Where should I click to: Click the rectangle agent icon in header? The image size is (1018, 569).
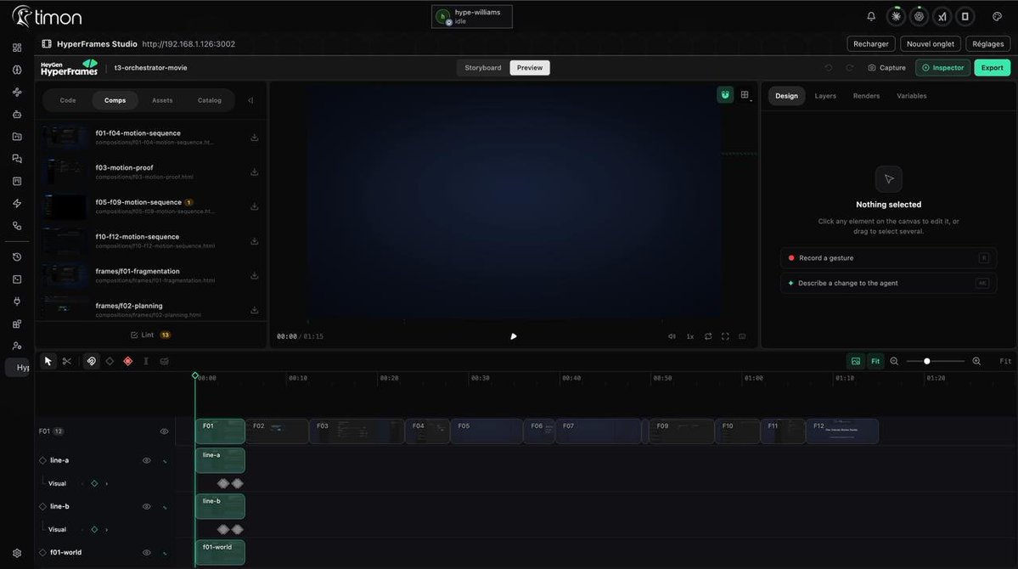tap(965, 16)
